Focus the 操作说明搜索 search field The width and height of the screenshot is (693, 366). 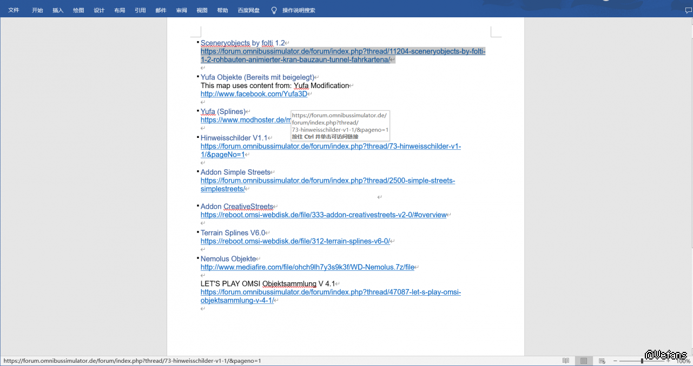[299, 10]
